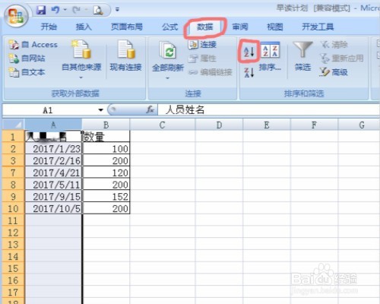Image resolution: width=380 pixels, height=304 pixels.
Task: Click the formula bar showing 人员姓名
Action: pos(268,110)
